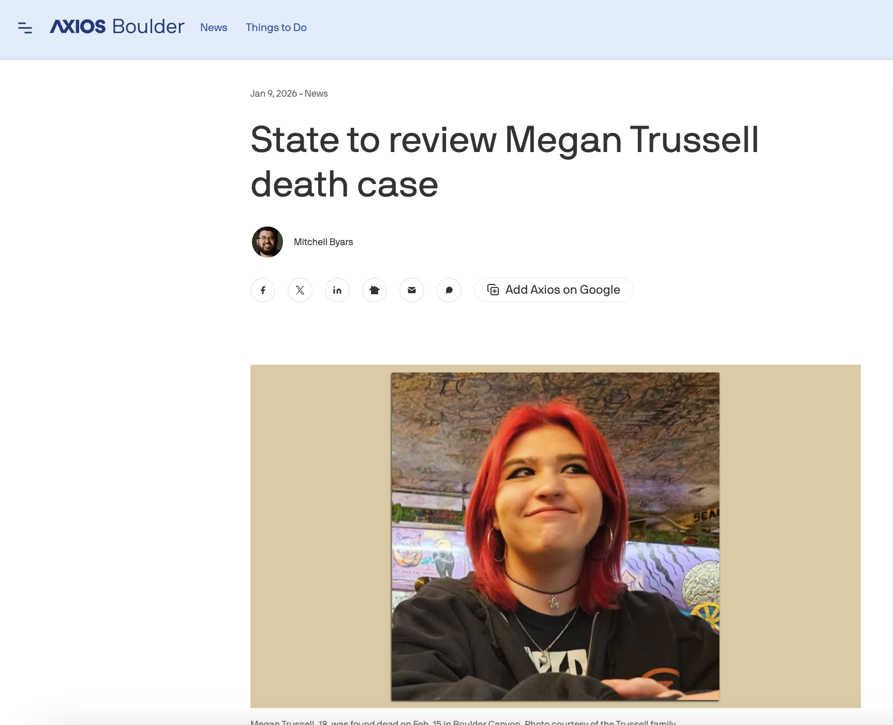Select the LinkedIn share circle
The image size is (893, 725).
point(337,290)
